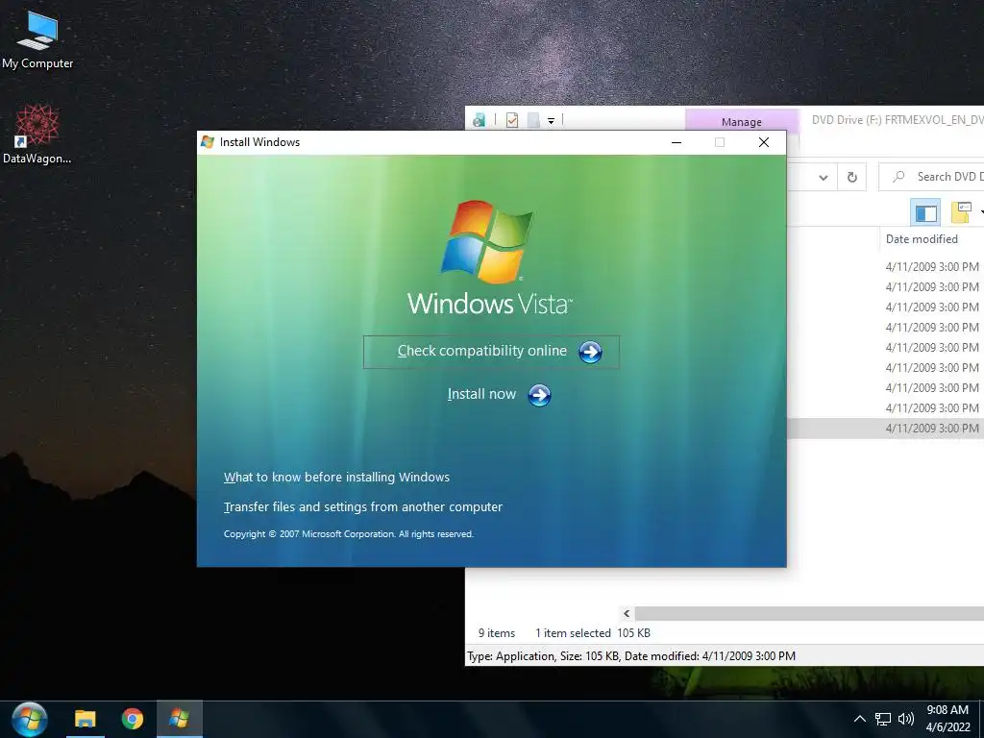984x738 pixels.
Task: Click the Install Windows title bar icon
Action: 208,142
